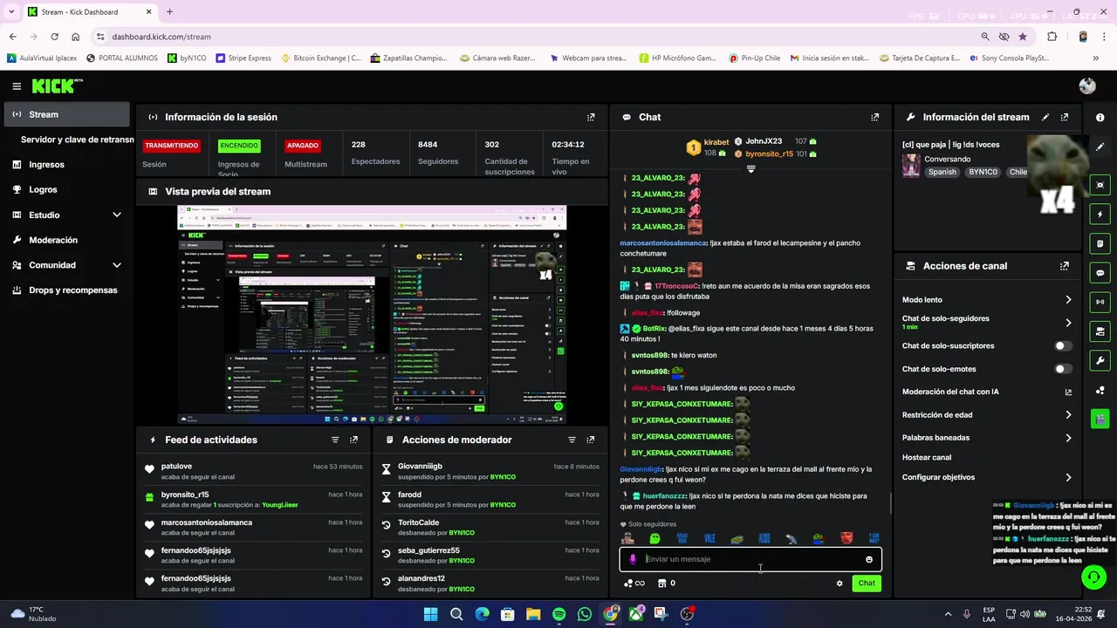Click the Kick logo
The width and height of the screenshot is (1117, 628).
coord(57,85)
